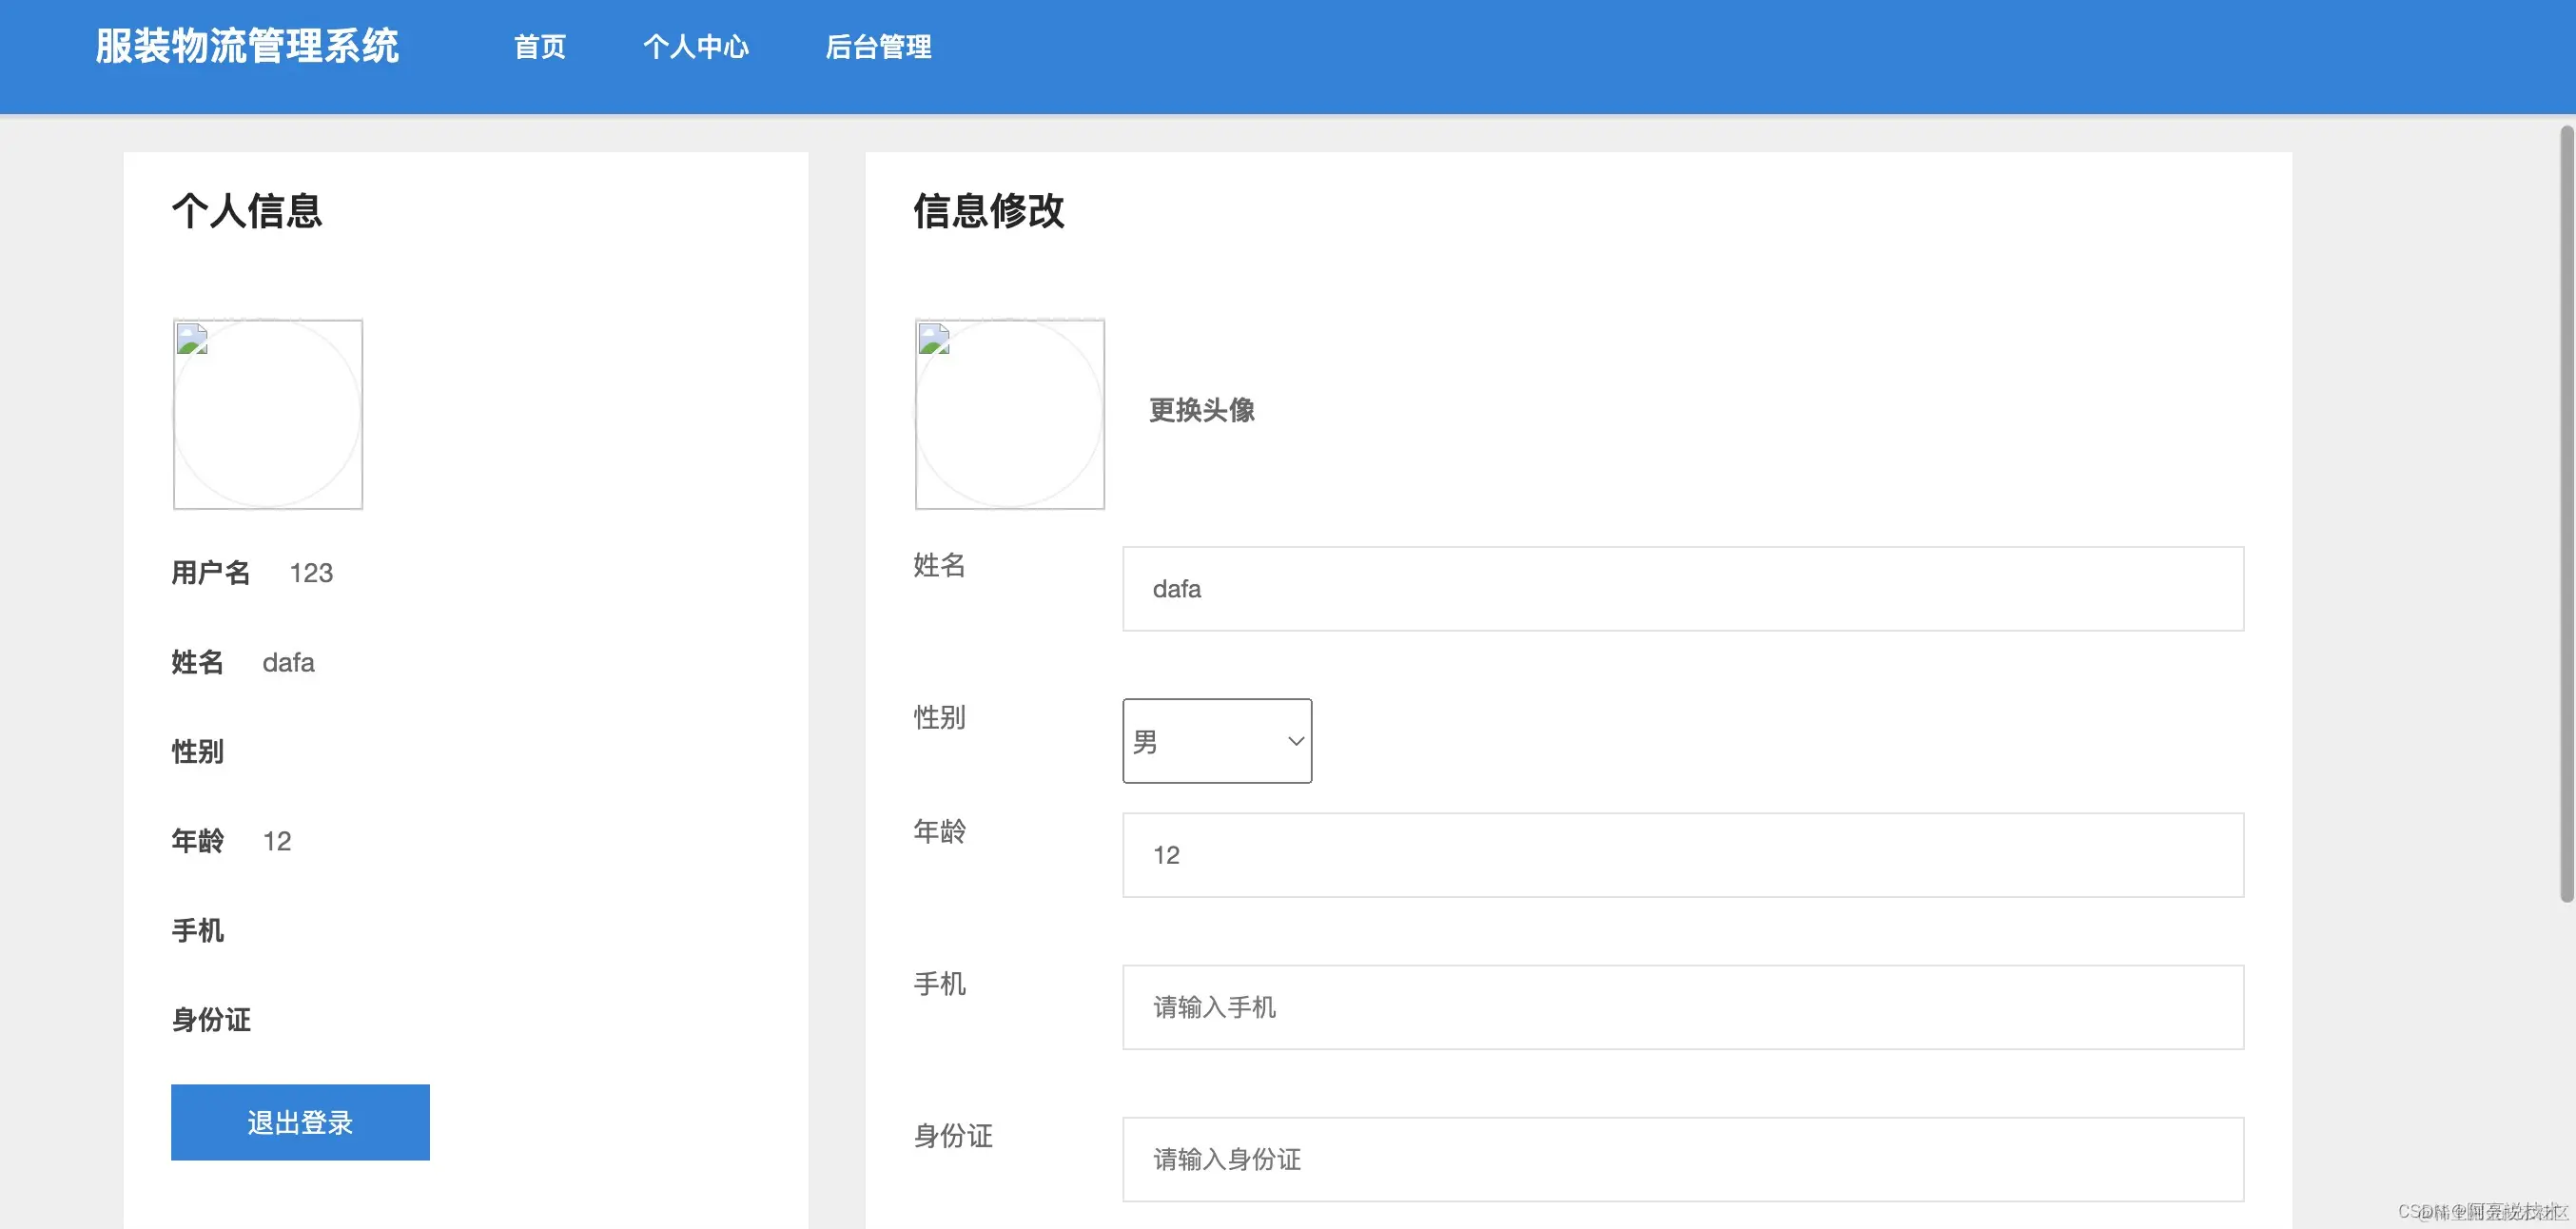The image size is (2576, 1229).
Task: Click the broken avatar image in 个人信息
Action: click(267, 414)
